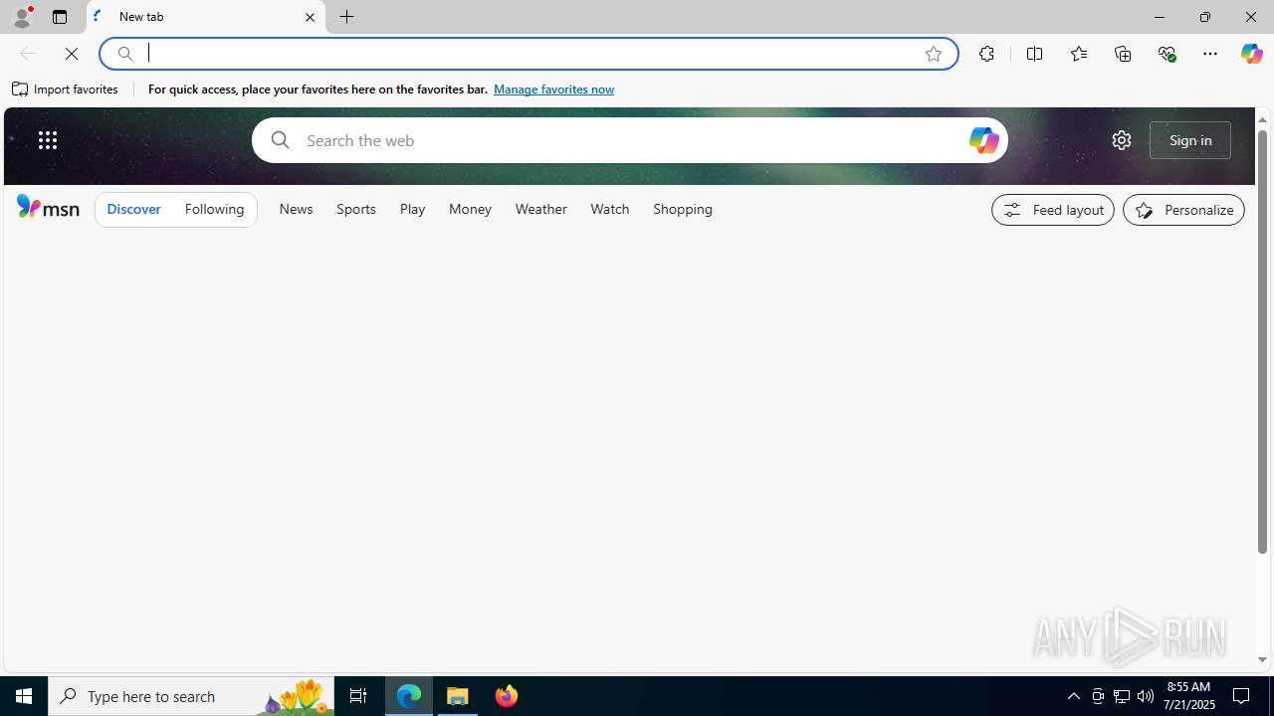Click the scrollbar down arrow
This screenshot has height=716, width=1274.
coord(1262,659)
